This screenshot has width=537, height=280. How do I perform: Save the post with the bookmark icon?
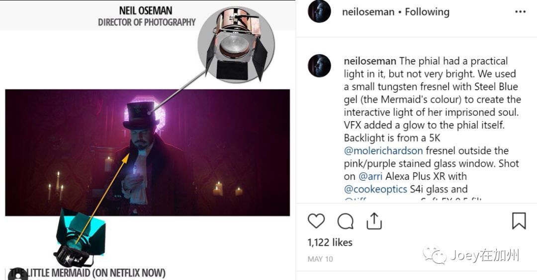click(519, 221)
